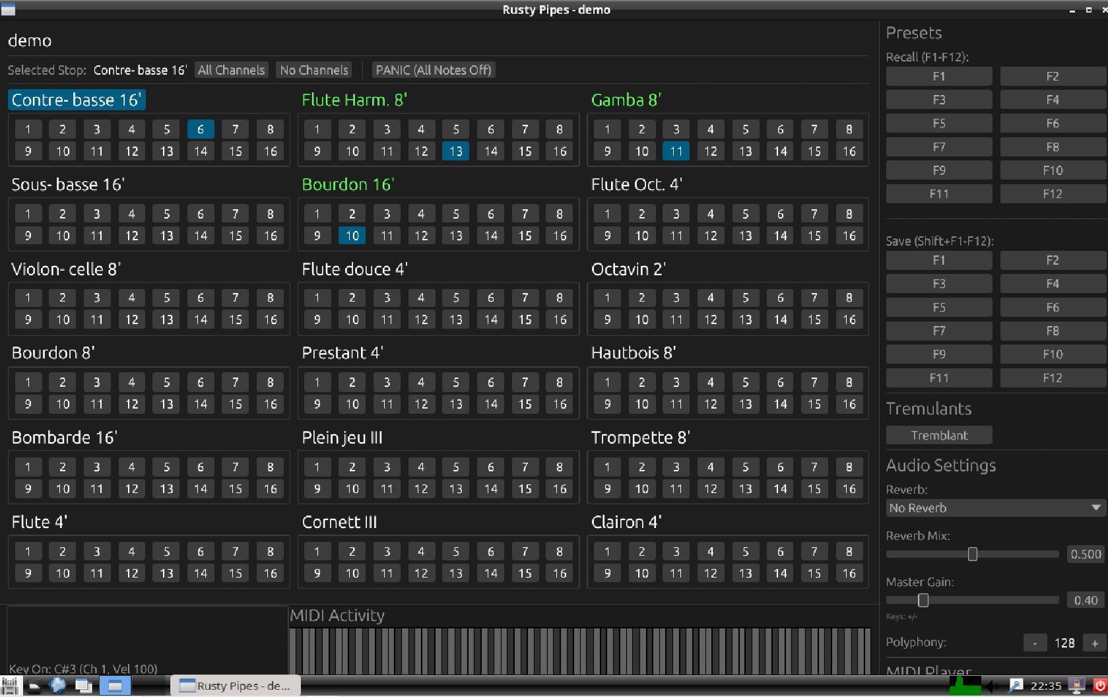The height and width of the screenshot is (697, 1108).
Task: Select the Cornett III stop title
Action: [339, 522]
